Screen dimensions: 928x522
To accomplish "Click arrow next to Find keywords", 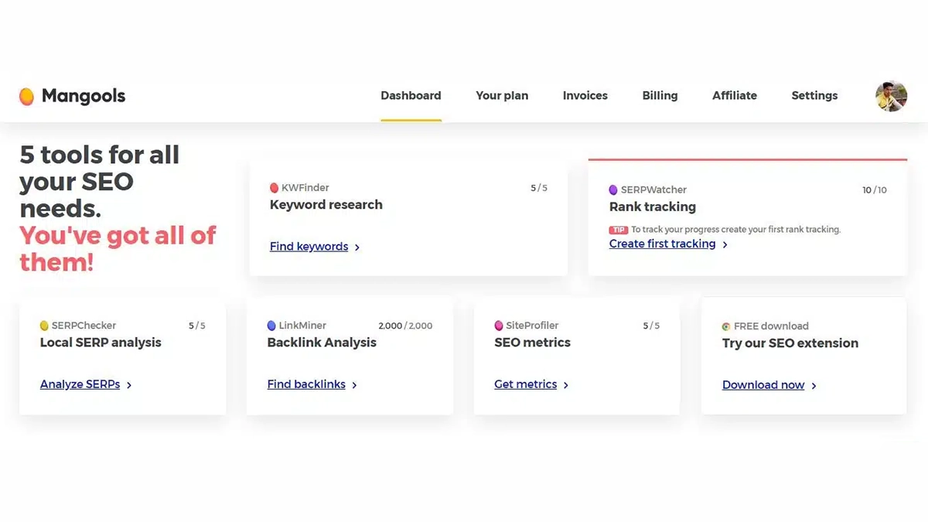I will 357,247.
